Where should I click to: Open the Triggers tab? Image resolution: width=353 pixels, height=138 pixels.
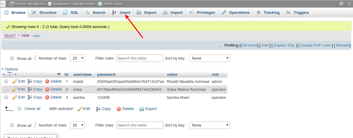(297, 13)
